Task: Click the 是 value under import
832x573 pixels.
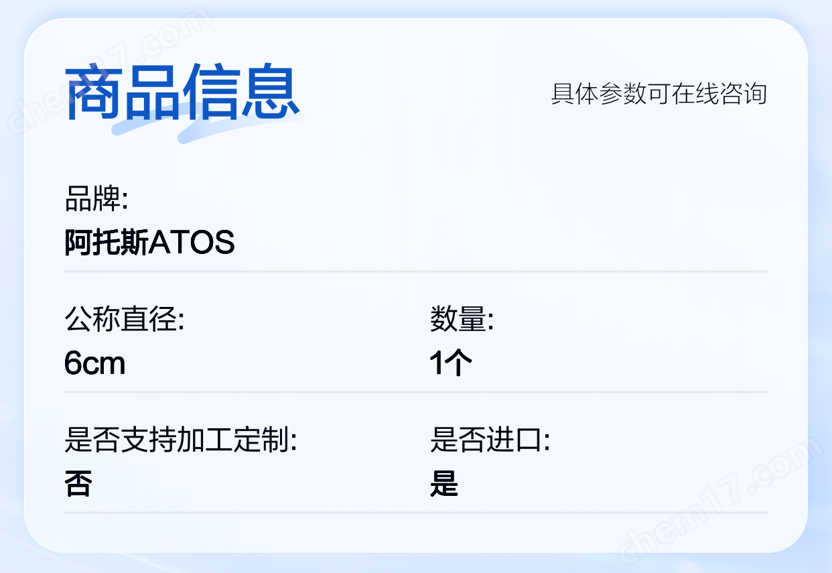Action: (443, 484)
